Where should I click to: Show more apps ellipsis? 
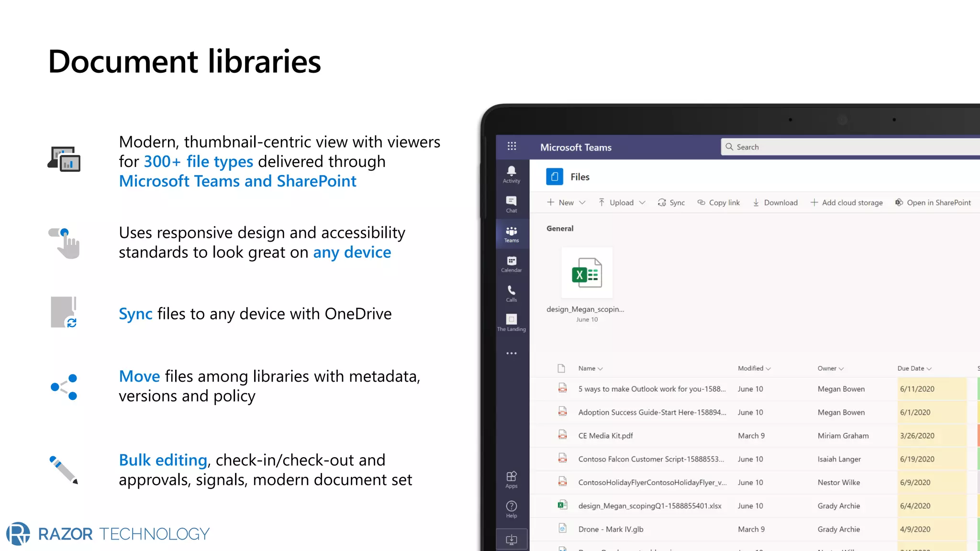pyautogui.click(x=512, y=353)
